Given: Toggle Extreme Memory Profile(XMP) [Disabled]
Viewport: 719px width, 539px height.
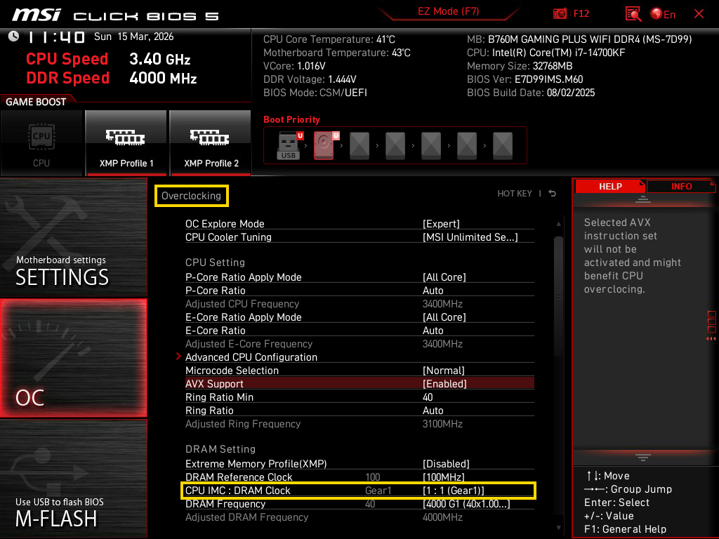Looking at the screenshot, I should tap(359, 463).
